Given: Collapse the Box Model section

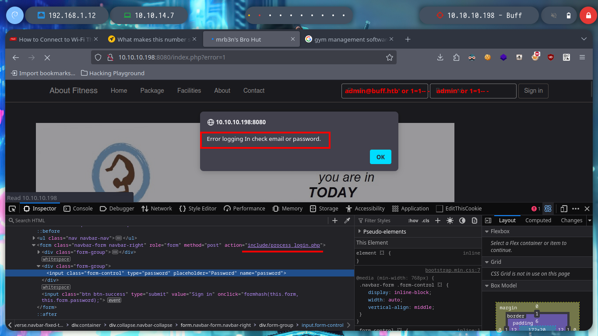Looking at the screenshot, I should point(486,286).
